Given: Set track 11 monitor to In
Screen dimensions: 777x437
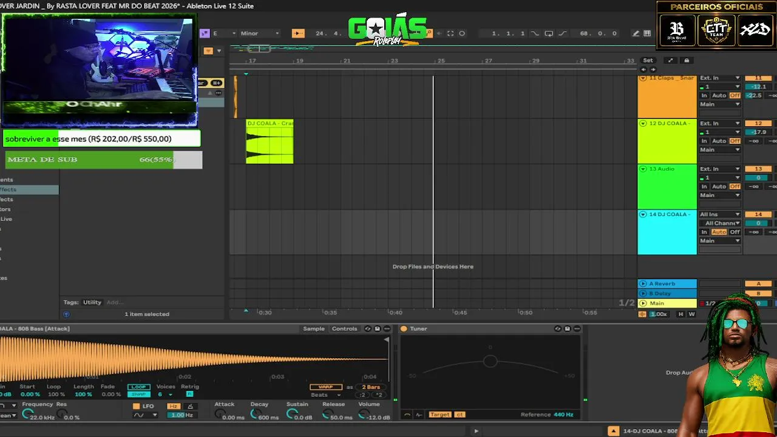Looking at the screenshot, I should [704, 95].
